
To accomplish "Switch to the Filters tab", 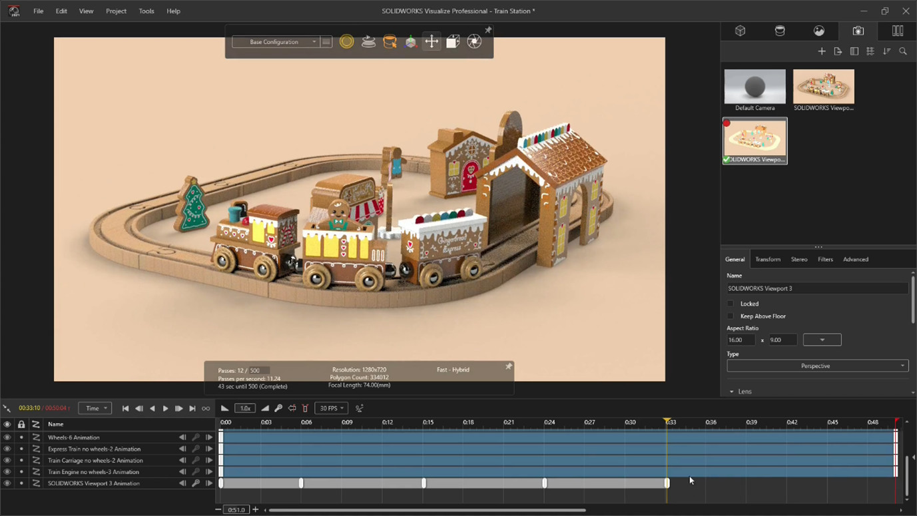I will [x=825, y=259].
